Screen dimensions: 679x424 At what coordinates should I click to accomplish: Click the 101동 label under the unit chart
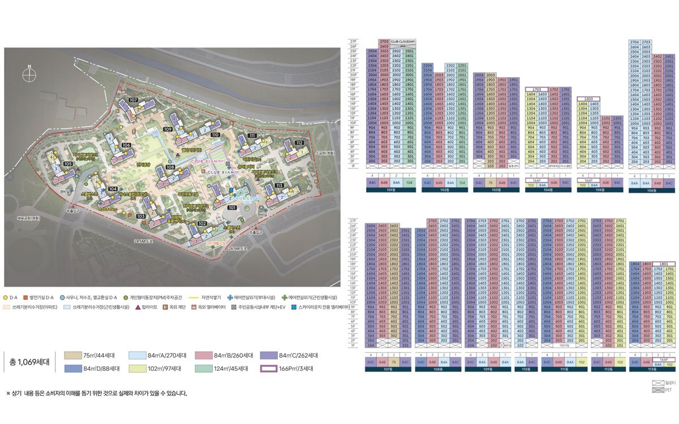[391, 190]
